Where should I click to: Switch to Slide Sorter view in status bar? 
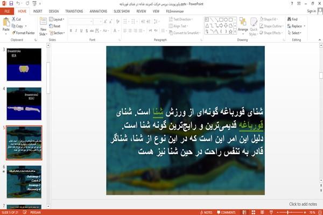253,212
